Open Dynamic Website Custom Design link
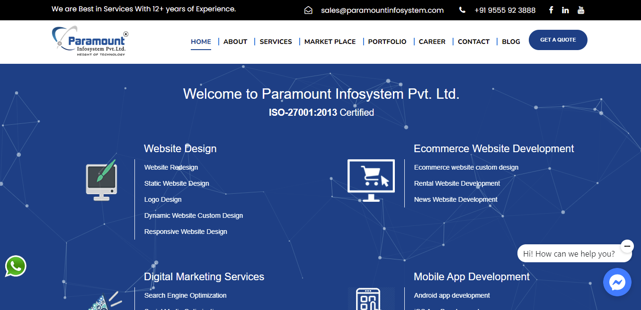This screenshot has width=641, height=310. pyautogui.click(x=194, y=215)
